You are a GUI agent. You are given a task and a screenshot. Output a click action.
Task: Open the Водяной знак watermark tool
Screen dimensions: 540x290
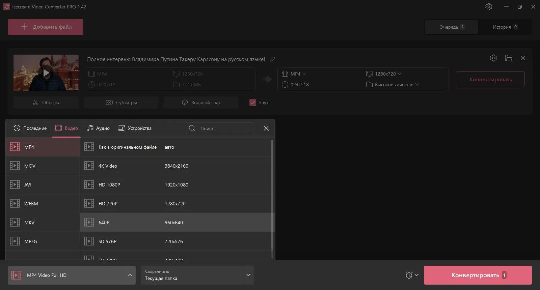click(201, 103)
